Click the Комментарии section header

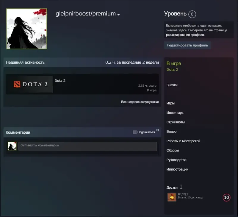pyautogui.click(x=18, y=132)
